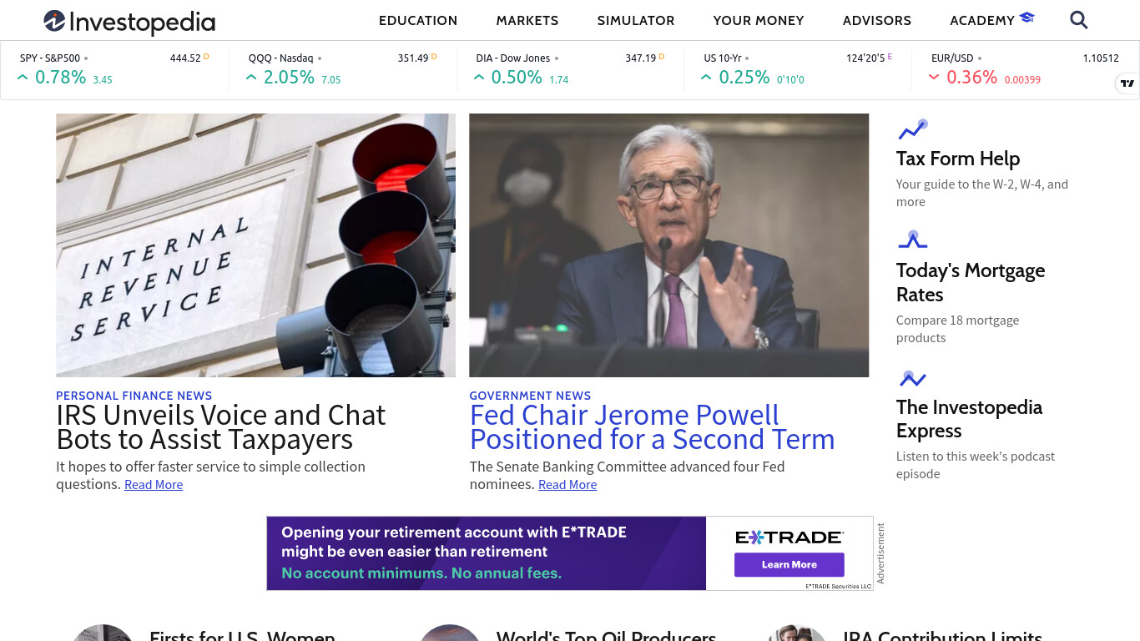The height and width of the screenshot is (641, 1140).
Task: Click the TradingView logo icon
Action: [x=1127, y=83]
